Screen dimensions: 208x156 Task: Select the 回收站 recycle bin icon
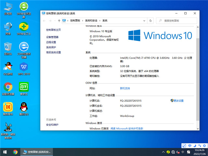pyautogui.click(x=8, y=49)
